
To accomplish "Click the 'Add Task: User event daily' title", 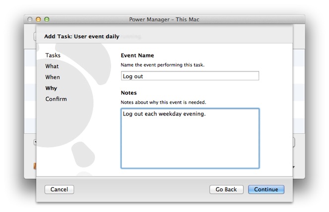I will tap(82, 37).
